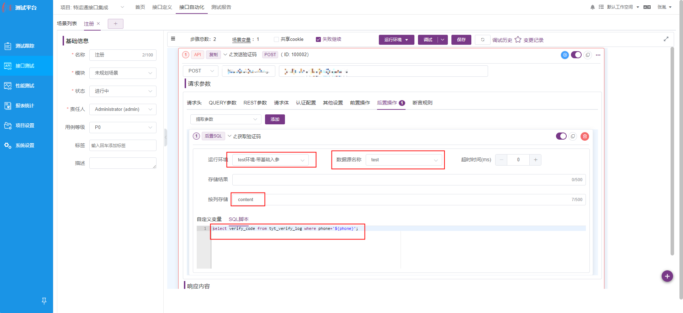Switch to 断言规则 tab
This screenshot has height=313, width=683.
pyautogui.click(x=423, y=103)
